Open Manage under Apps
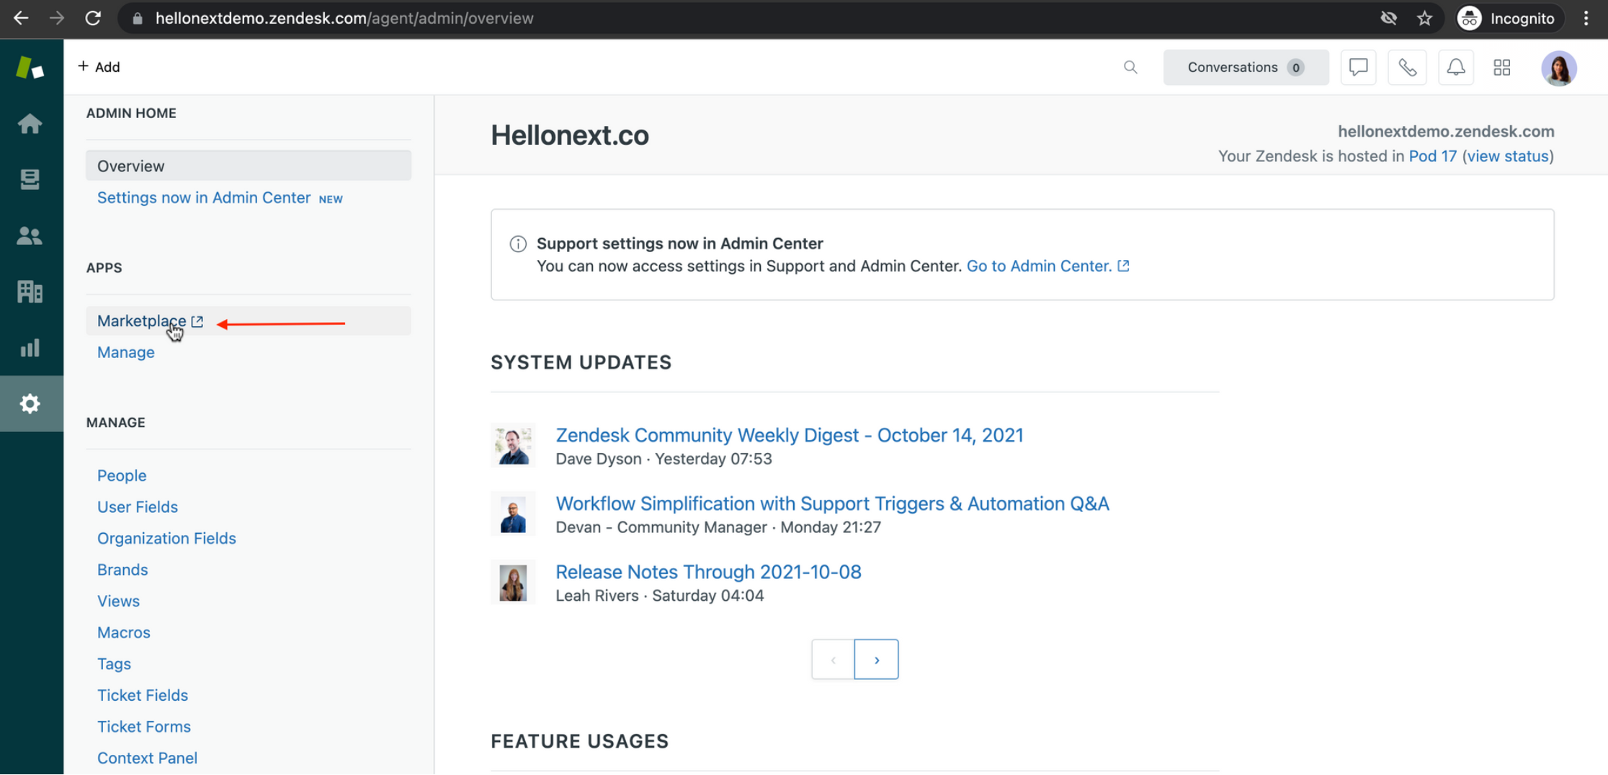1608x775 pixels. (126, 352)
